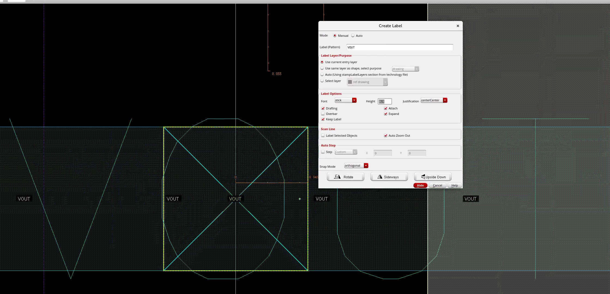Enable the Overbar checkbox
This screenshot has width=610, height=294.
click(x=323, y=114)
